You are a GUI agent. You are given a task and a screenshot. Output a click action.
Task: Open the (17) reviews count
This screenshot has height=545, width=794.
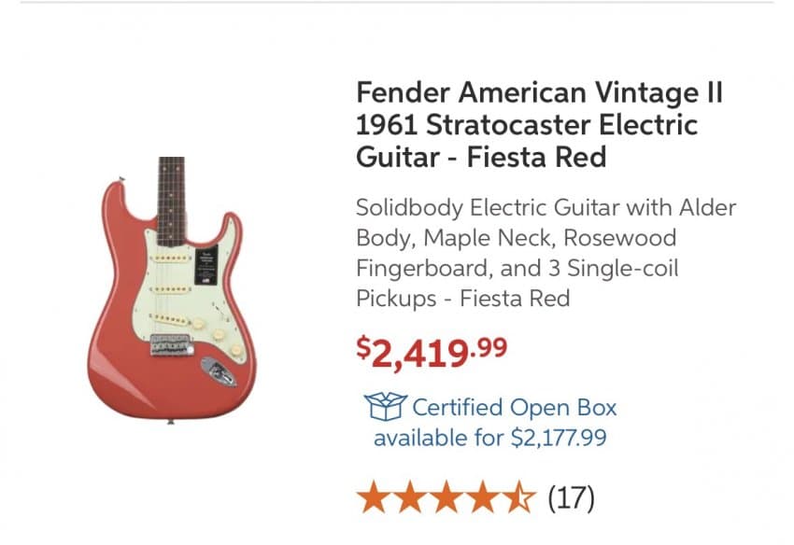569,497
